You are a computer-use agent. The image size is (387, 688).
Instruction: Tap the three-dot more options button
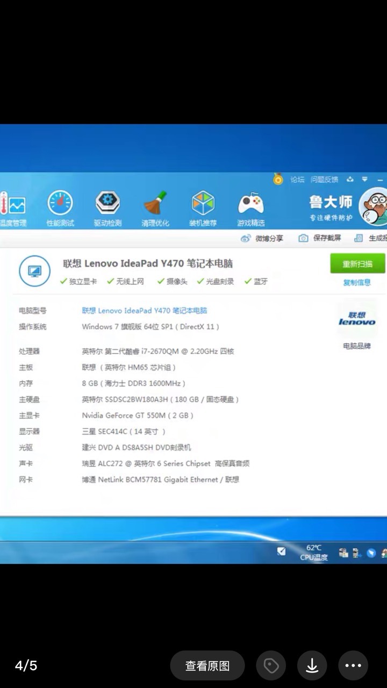pyautogui.click(x=353, y=666)
